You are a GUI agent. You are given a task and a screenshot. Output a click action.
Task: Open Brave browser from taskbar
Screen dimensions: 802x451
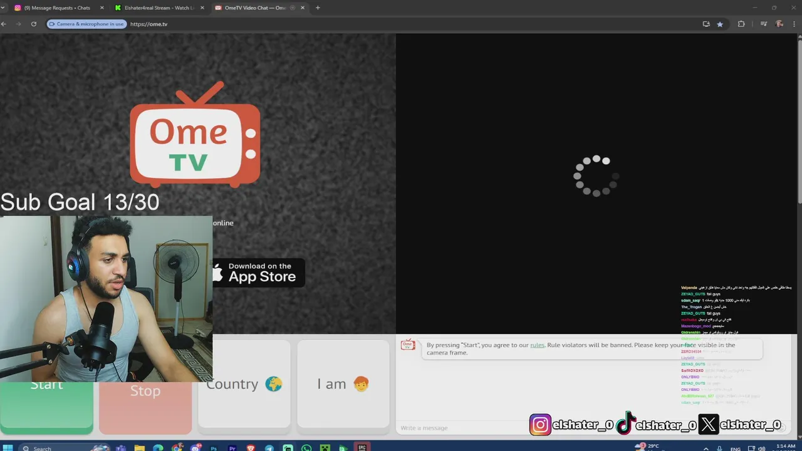tap(251, 448)
